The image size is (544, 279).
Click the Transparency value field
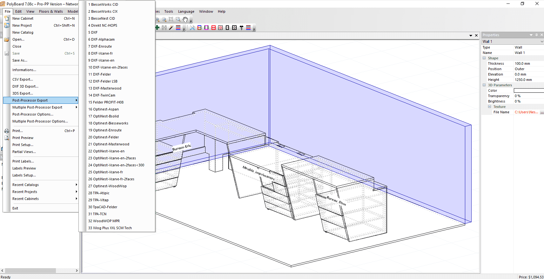click(529, 96)
